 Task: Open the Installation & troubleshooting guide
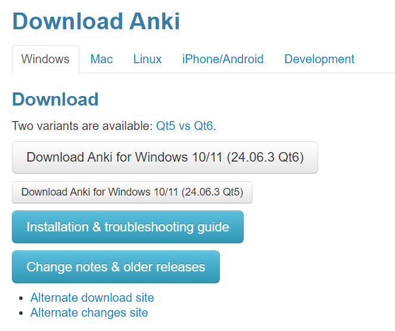pos(127,227)
